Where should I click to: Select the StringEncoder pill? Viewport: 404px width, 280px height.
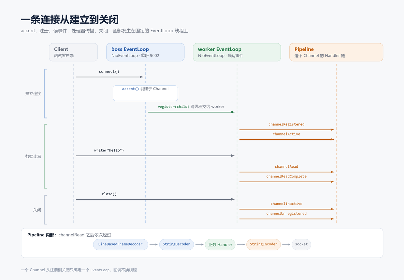point(264,245)
